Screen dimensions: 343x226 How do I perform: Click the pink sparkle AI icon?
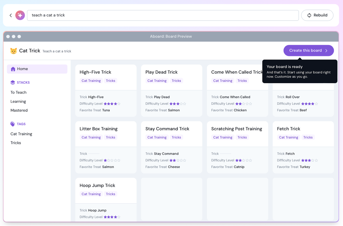tap(20, 15)
